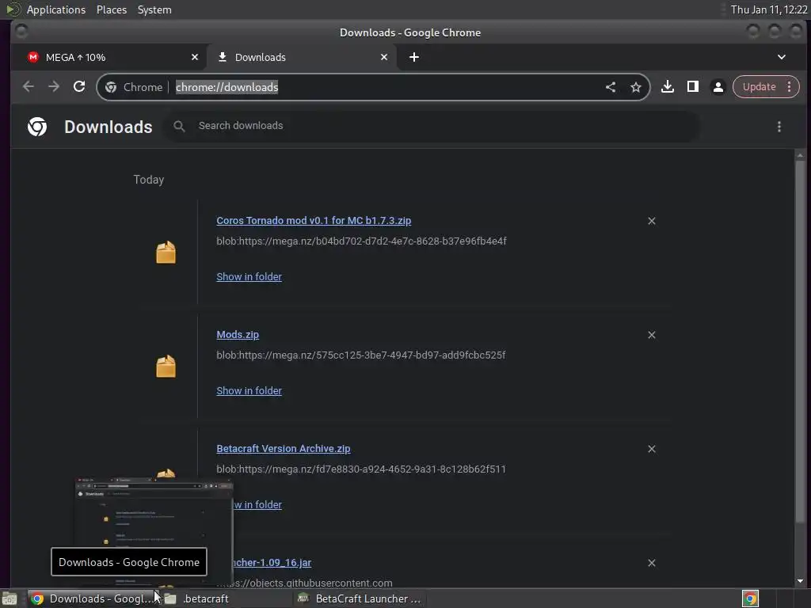Image resolution: width=811 pixels, height=608 pixels.
Task: Show Mods.zip in folder
Action: click(x=249, y=391)
